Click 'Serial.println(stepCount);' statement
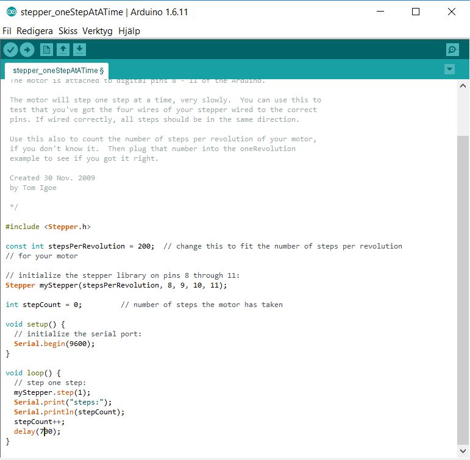The width and height of the screenshot is (470, 460). pos(69,412)
